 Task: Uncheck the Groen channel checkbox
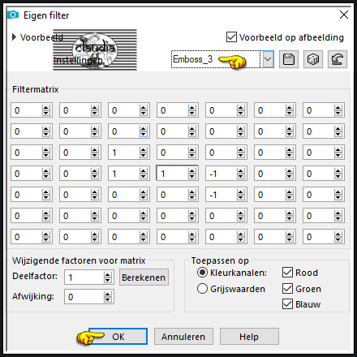pyautogui.click(x=287, y=289)
